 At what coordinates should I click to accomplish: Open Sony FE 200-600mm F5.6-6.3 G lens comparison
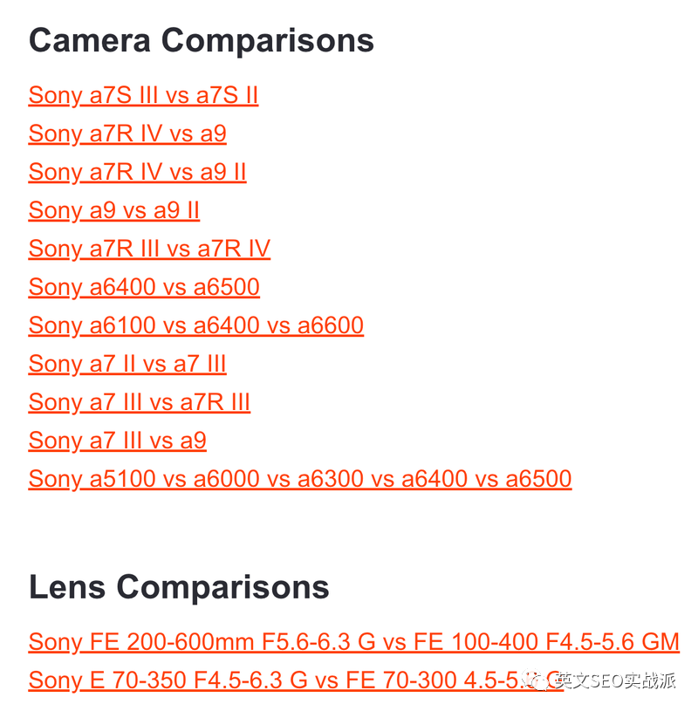pos(353,643)
